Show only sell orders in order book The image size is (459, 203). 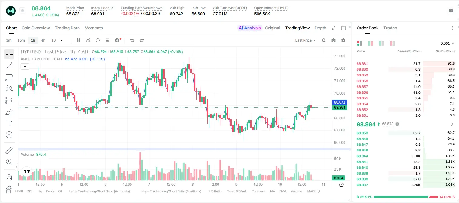click(392, 43)
